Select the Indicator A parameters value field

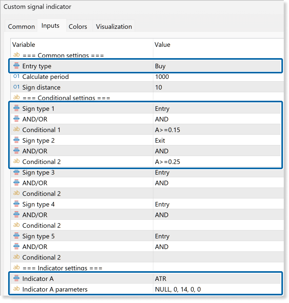pos(217,289)
